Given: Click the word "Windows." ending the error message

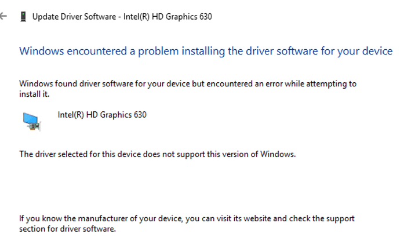Looking at the screenshot, I should [x=280, y=154].
